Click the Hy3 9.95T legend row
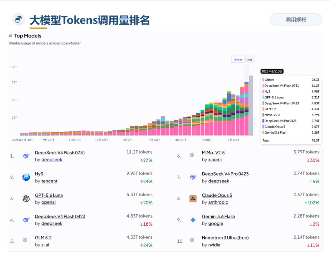The image size is (330, 253). click(291, 91)
